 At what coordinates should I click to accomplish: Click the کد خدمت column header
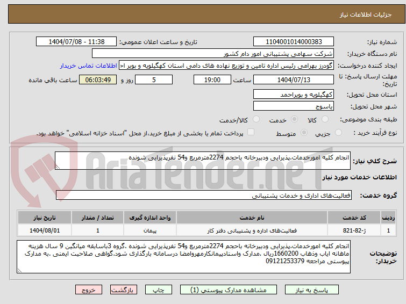(354, 218)
